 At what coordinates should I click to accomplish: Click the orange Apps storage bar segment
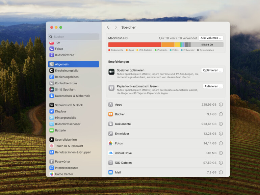(168, 45)
